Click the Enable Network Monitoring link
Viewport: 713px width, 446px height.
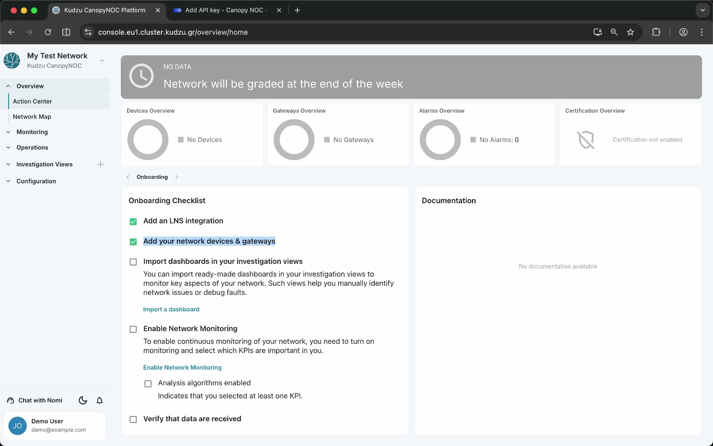click(182, 368)
